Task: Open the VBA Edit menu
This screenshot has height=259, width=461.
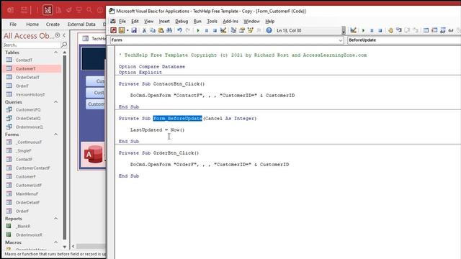Action: point(135,21)
